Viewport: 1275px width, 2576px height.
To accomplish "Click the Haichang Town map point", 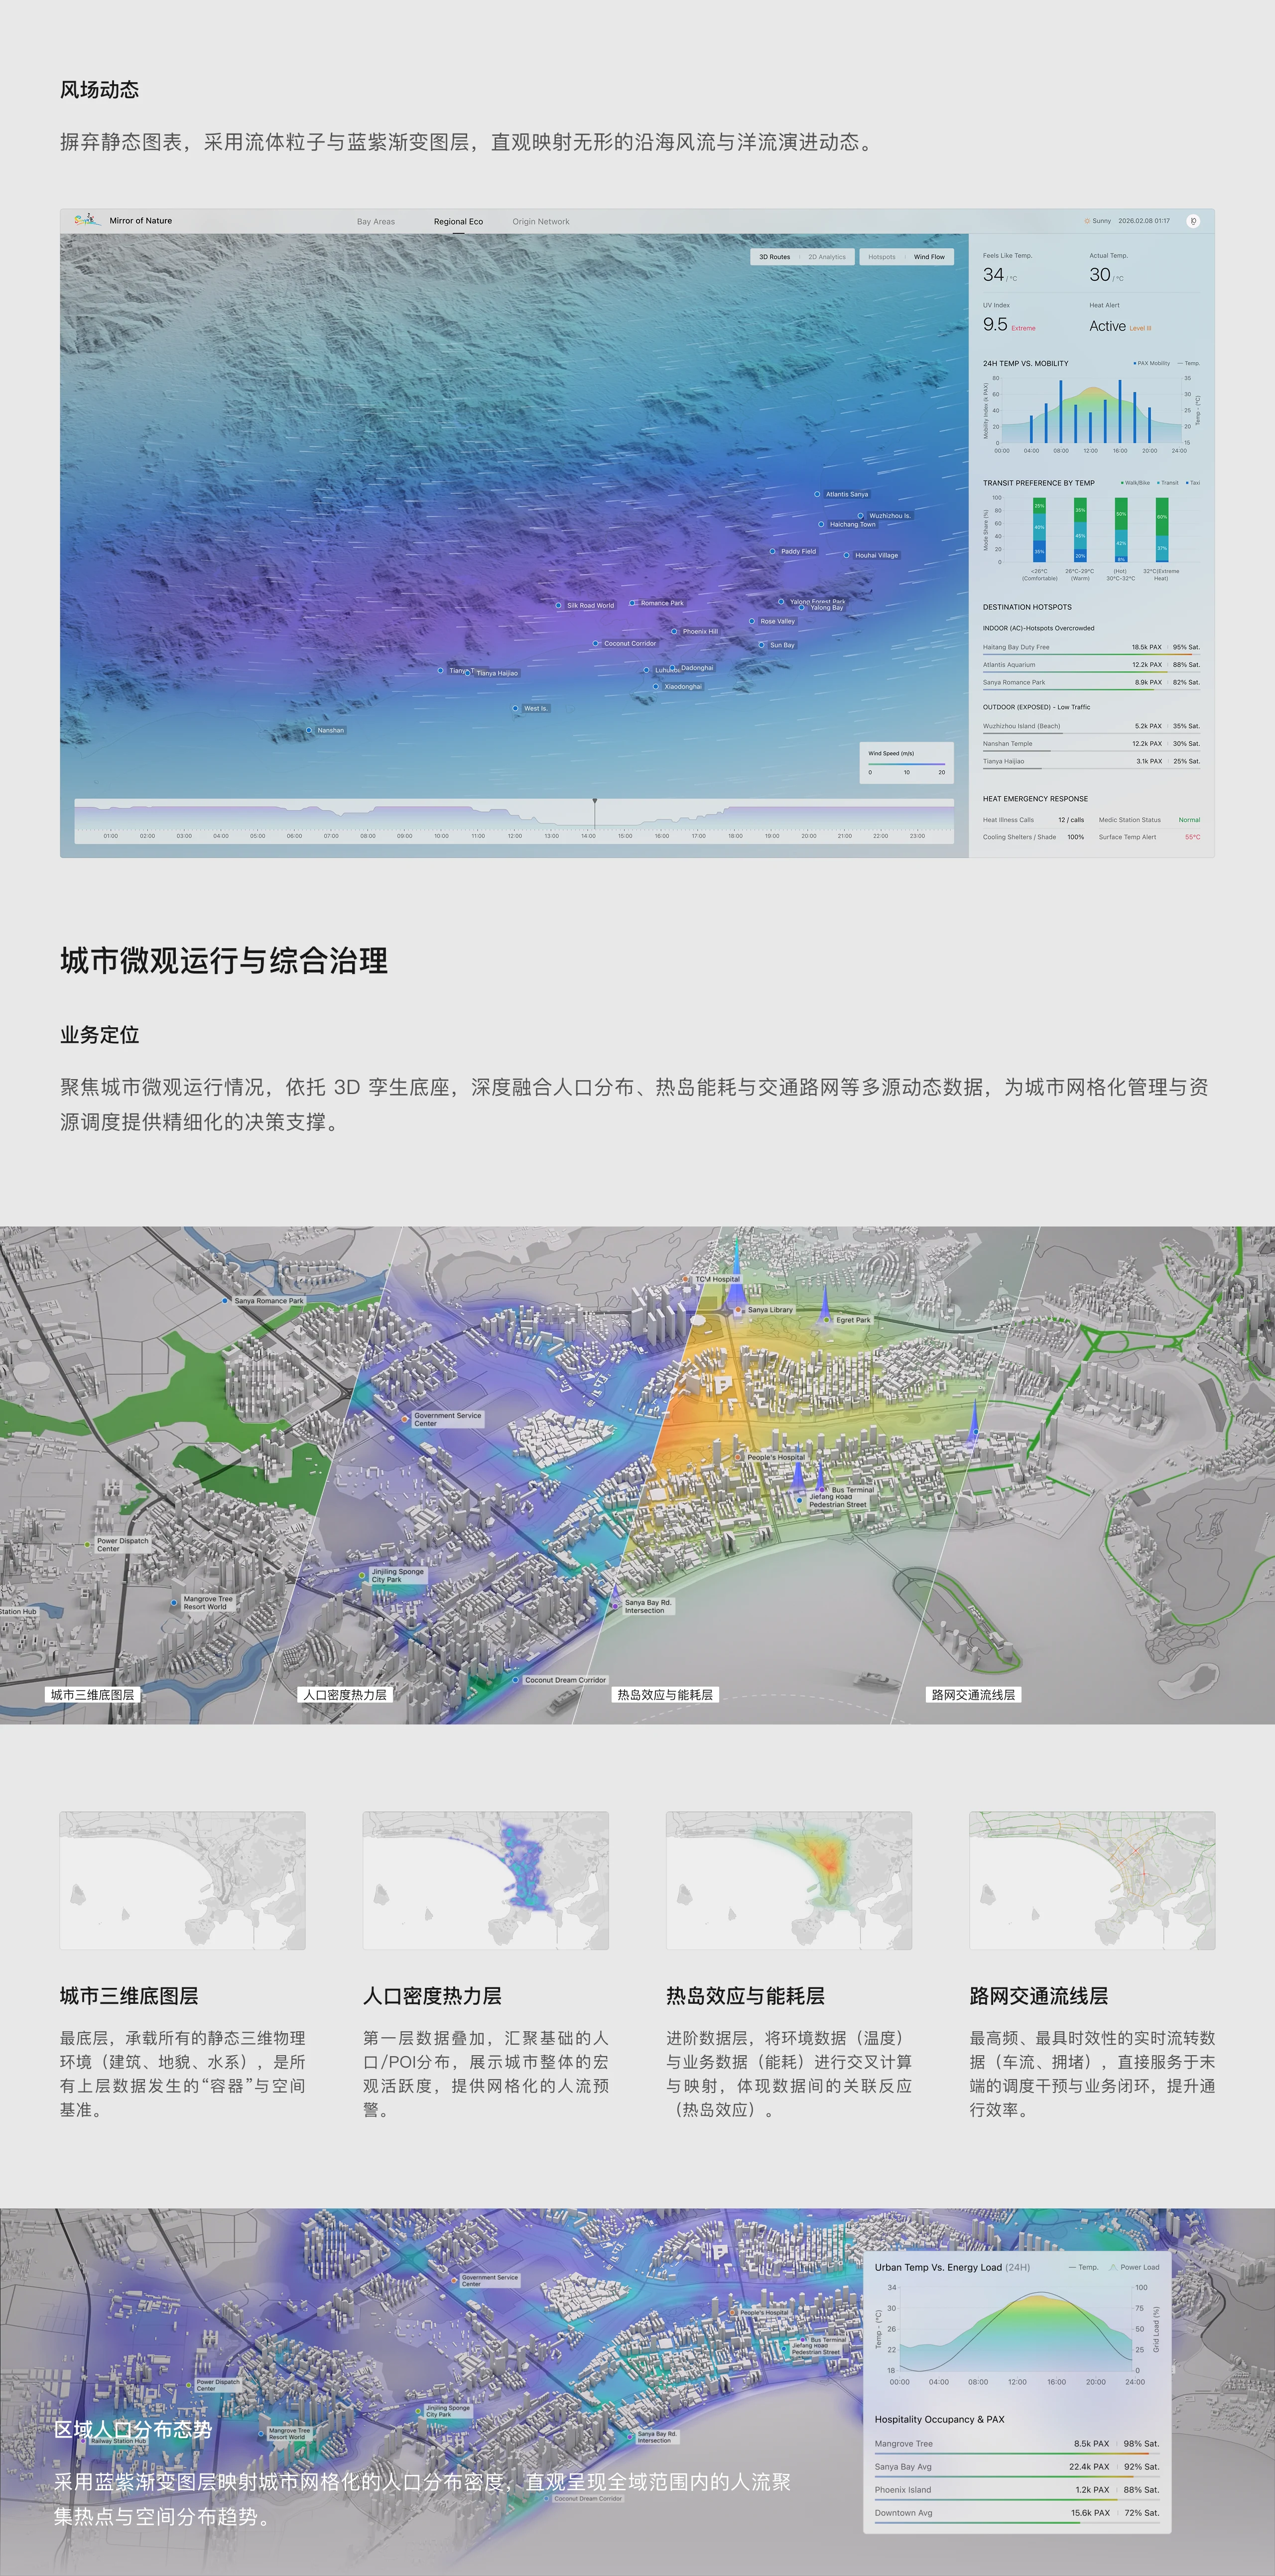I will coord(821,524).
